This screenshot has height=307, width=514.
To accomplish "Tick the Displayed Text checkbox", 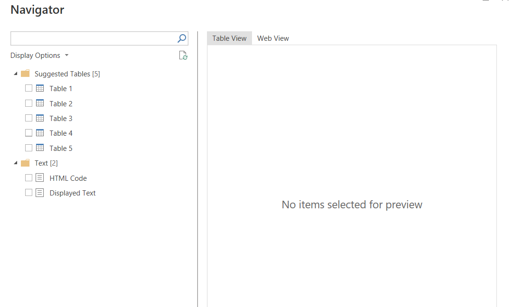I will click(29, 193).
